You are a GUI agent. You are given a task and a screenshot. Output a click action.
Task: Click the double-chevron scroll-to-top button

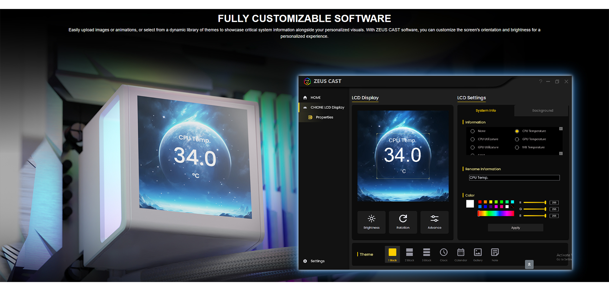pos(529,264)
